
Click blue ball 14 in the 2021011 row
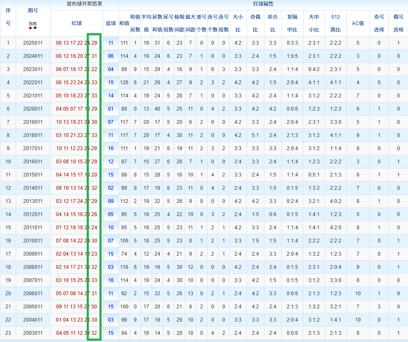pyautogui.click(x=111, y=96)
